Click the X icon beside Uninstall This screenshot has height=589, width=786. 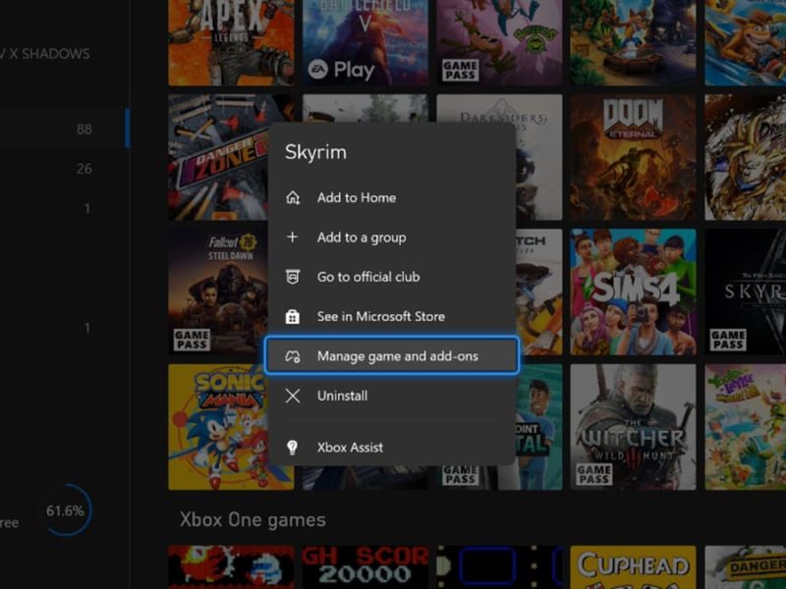coord(292,396)
